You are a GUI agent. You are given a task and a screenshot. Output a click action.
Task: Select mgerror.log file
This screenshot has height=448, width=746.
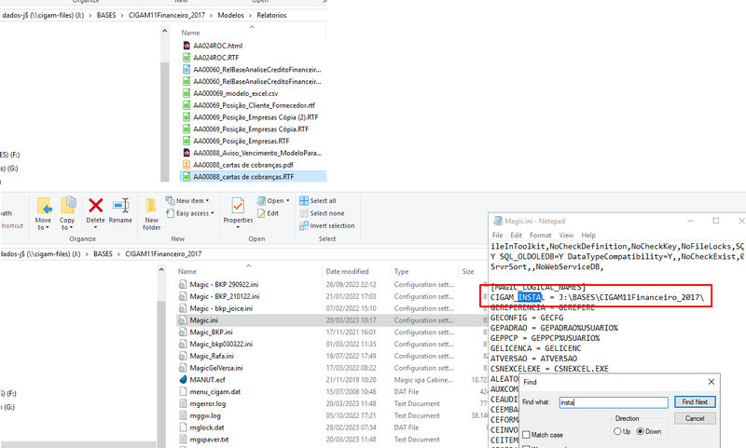(x=207, y=404)
